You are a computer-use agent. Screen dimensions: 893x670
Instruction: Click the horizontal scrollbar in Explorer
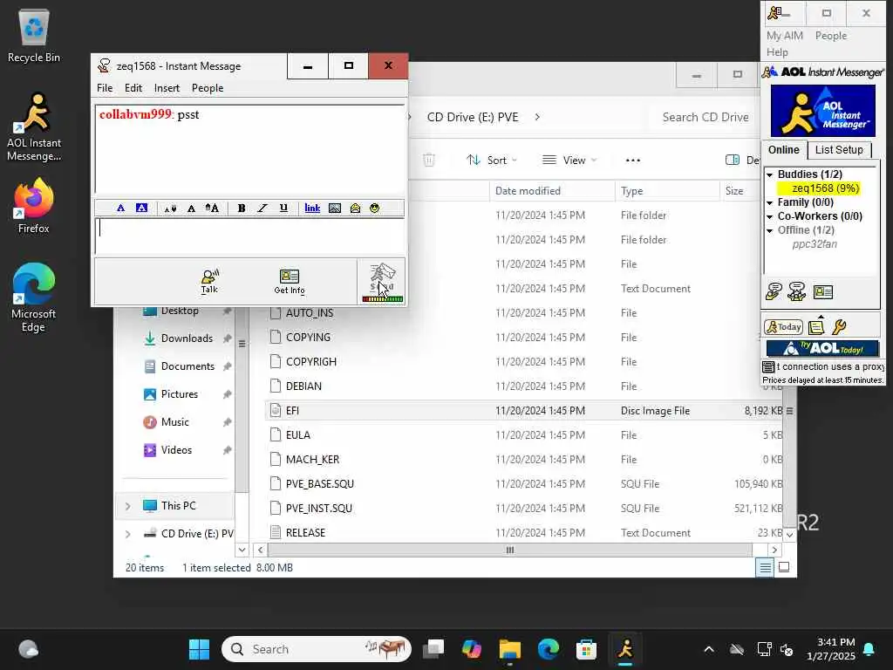(x=509, y=550)
